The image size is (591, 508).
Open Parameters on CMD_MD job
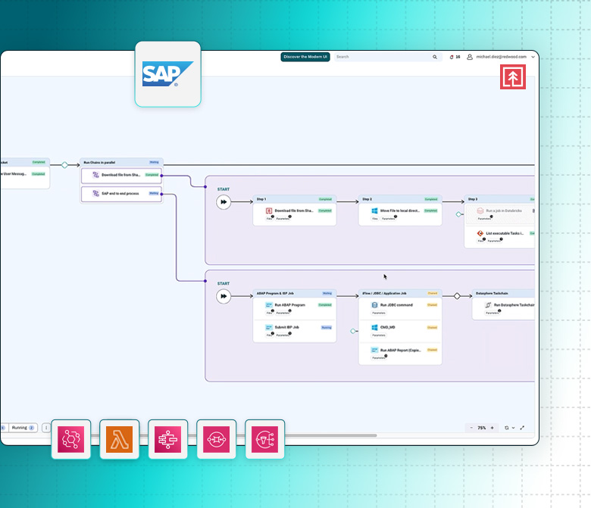tap(379, 335)
